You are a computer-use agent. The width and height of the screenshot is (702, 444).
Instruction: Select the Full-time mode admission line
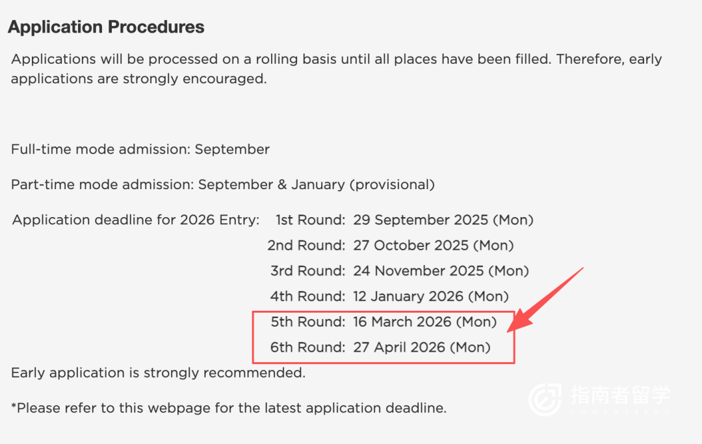tap(140, 150)
